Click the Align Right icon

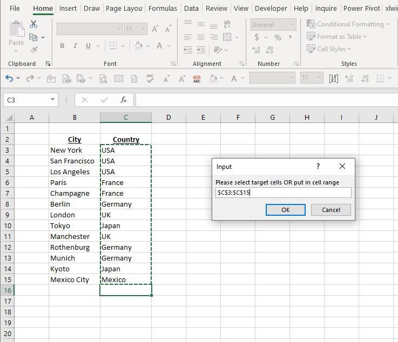click(214, 37)
